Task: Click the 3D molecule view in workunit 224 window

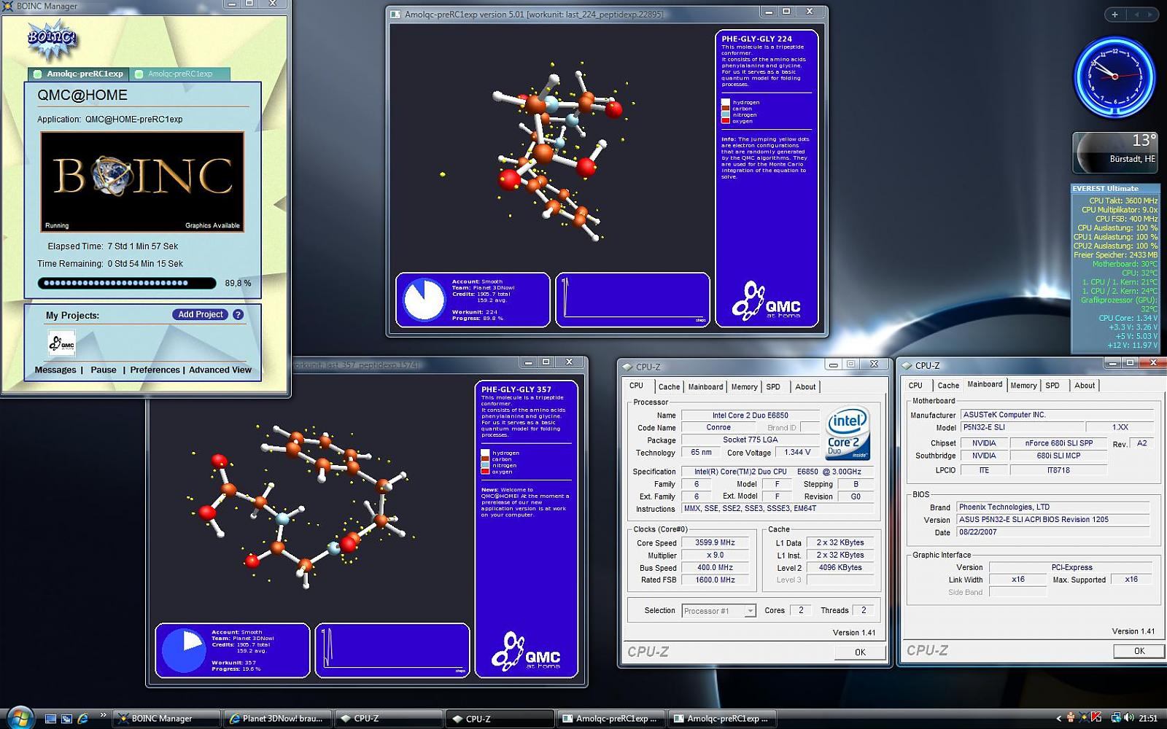Action: pyautogui.click(x=551, y=146)
